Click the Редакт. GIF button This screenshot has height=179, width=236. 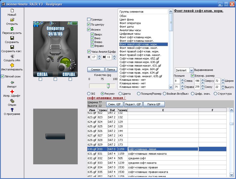click(133, 104)
